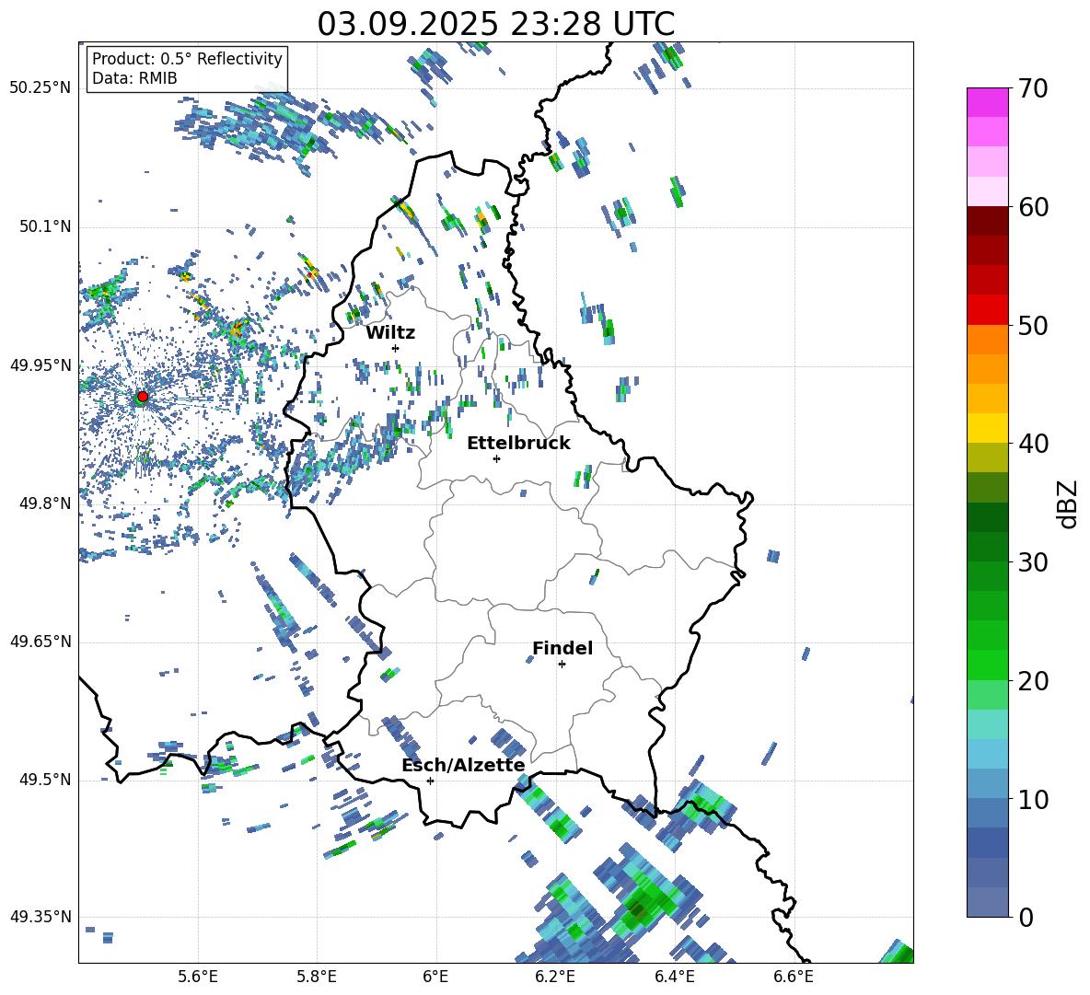Click the Wiltz station cross marker

396,348
